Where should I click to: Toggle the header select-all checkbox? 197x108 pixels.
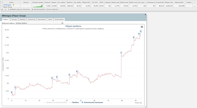click(x=1, y=2)
